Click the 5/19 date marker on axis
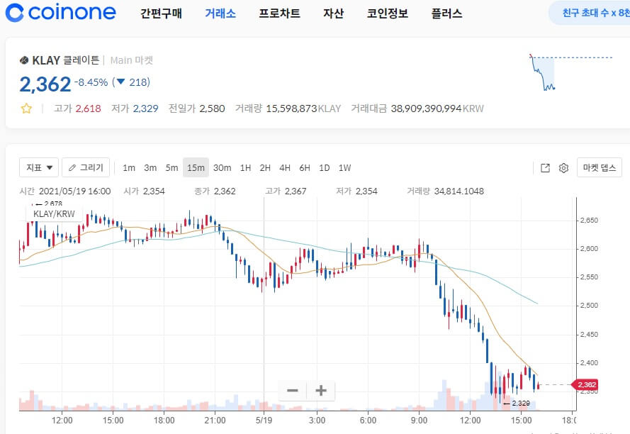630x434 pixels. click(264, 421)
